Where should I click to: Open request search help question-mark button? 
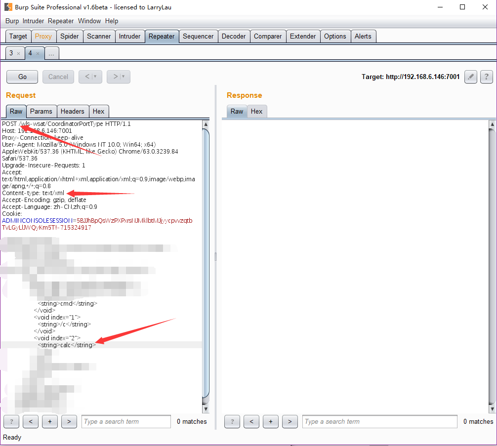(11, 422)
